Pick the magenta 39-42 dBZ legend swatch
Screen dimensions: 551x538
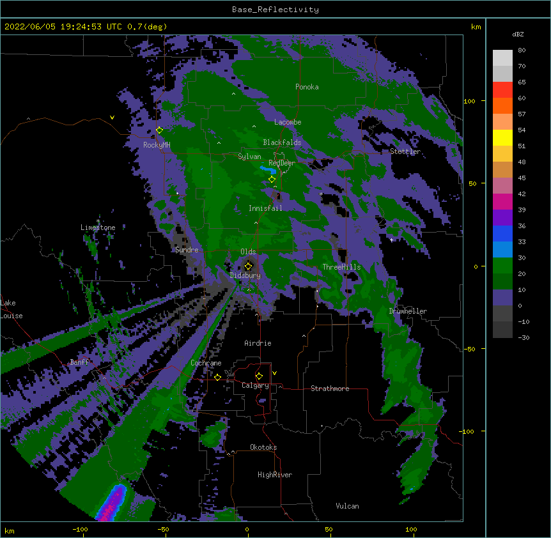(502, 201)
